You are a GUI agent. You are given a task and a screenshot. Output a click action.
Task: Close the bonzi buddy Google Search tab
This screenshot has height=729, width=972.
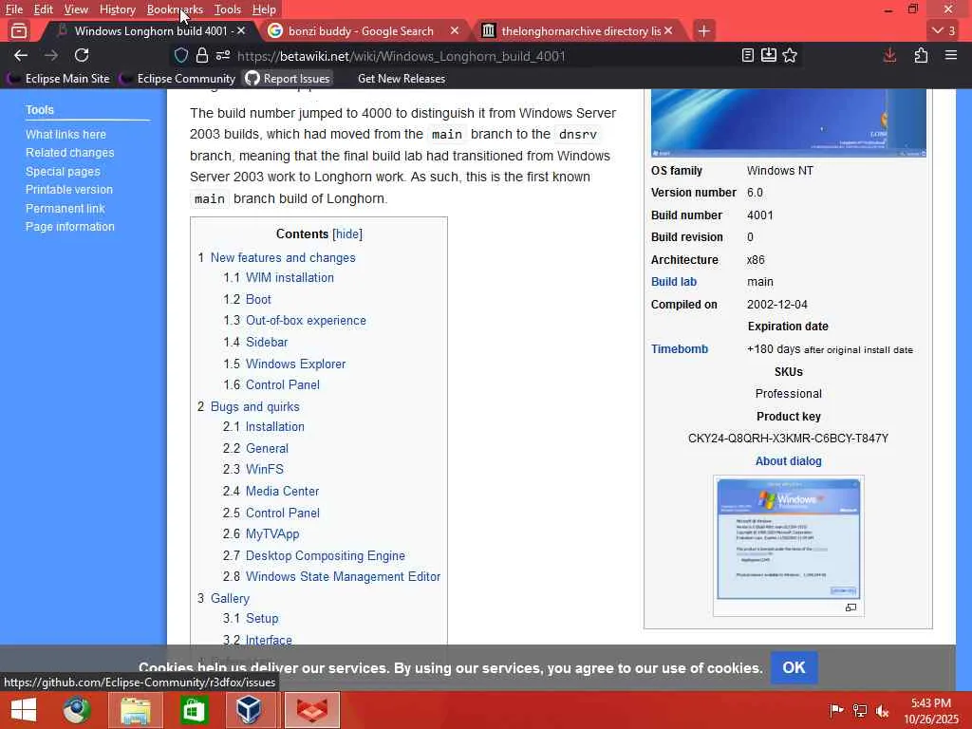tap(455, 30)
